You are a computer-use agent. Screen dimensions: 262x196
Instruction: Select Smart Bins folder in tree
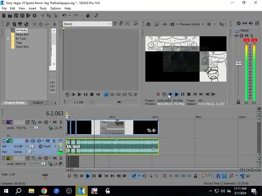22,47
